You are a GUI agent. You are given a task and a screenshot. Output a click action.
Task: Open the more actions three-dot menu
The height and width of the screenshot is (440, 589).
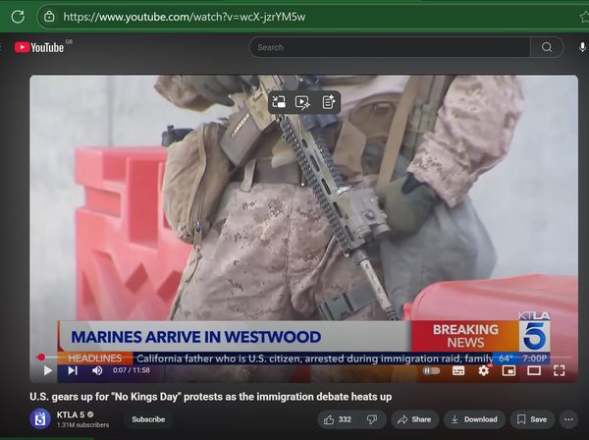(568, 419)
